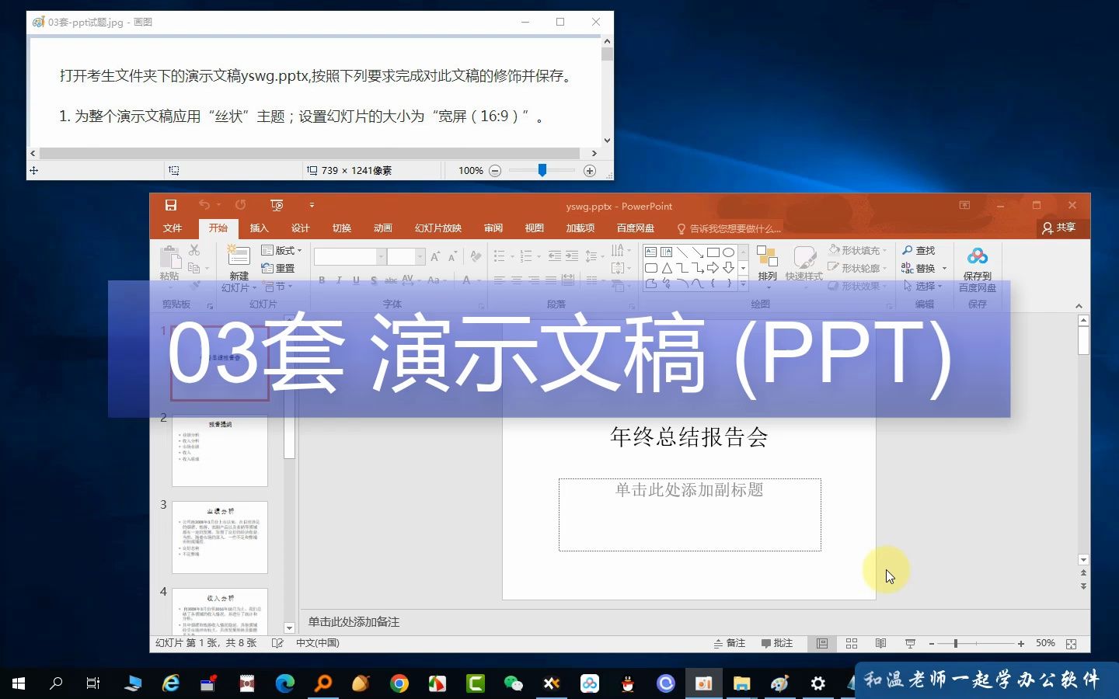Viewport: 1119px width, 699px height.
Task: Open Reading View from status bar
Action: tap(880, 643)
